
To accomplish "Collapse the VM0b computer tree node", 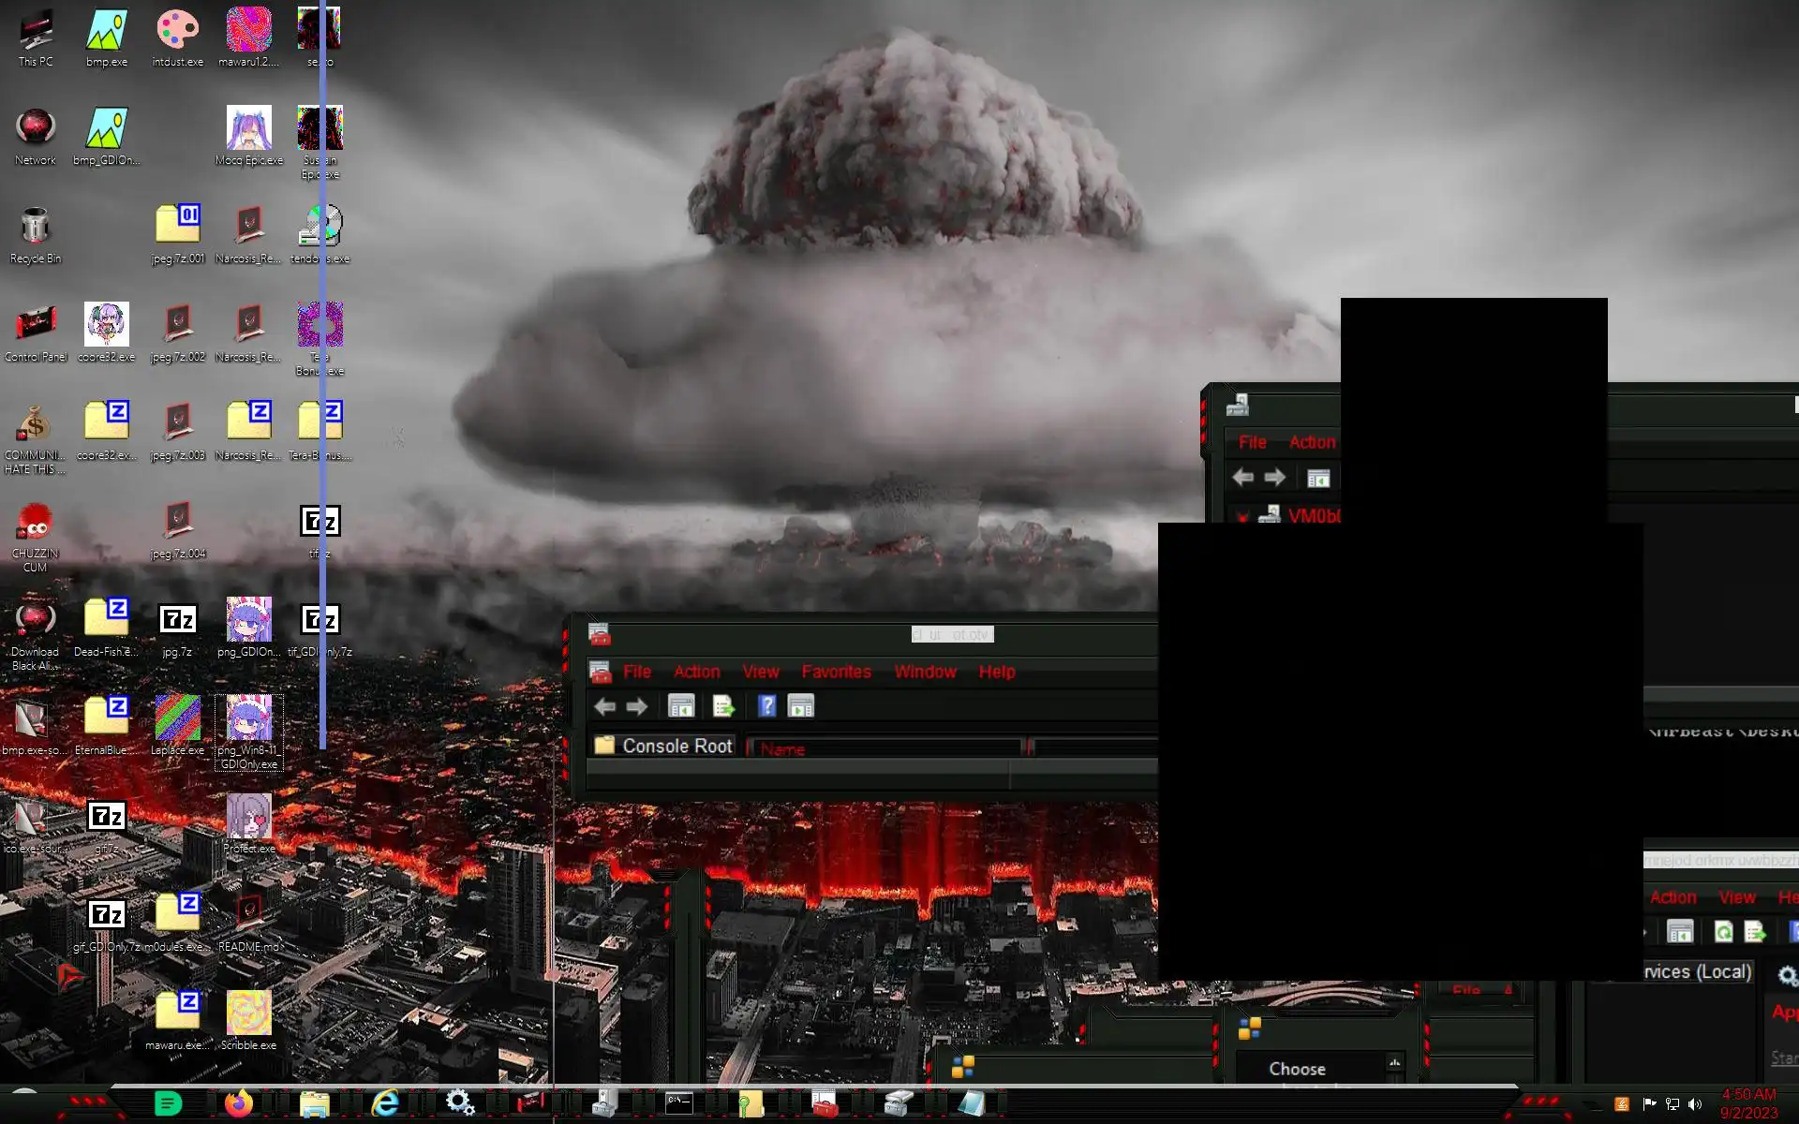I will (1242, 516).
